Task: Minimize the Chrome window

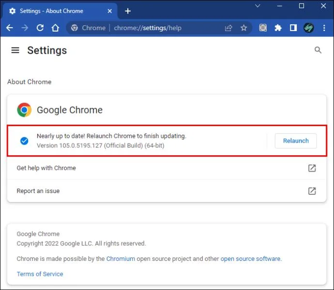Action: click(x=279, y=6)
